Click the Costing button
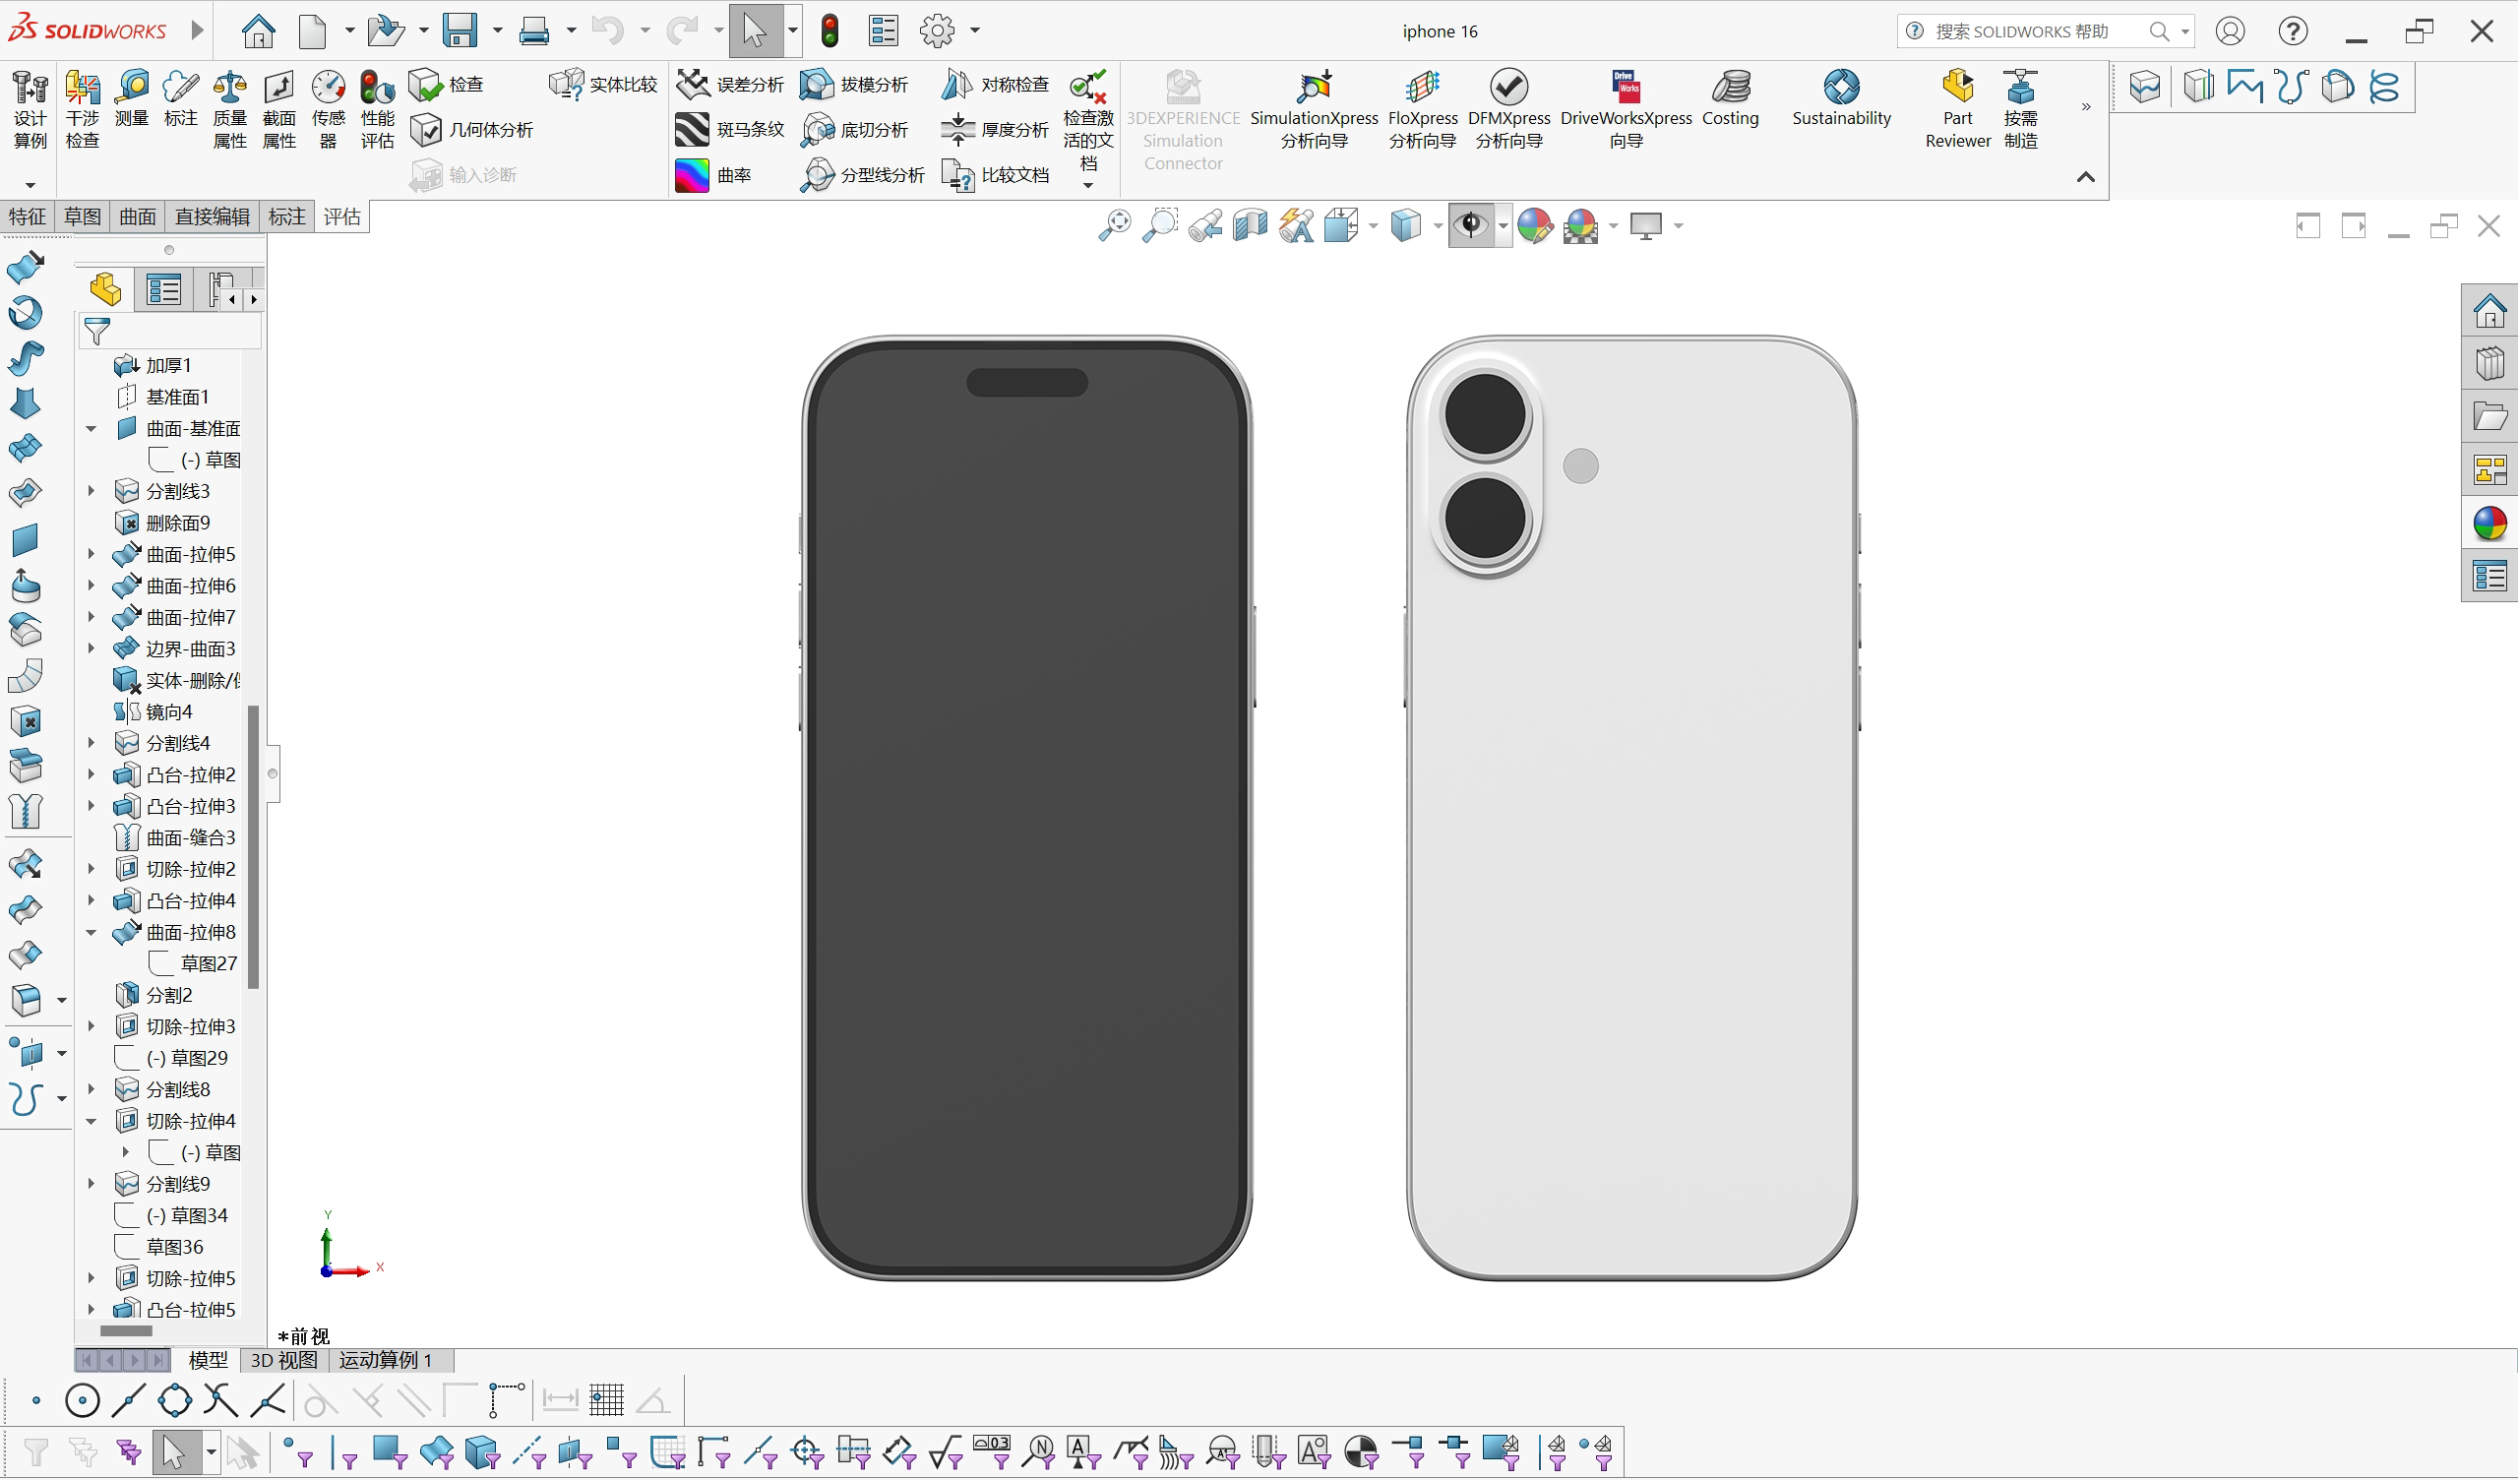 point(1732,103)
